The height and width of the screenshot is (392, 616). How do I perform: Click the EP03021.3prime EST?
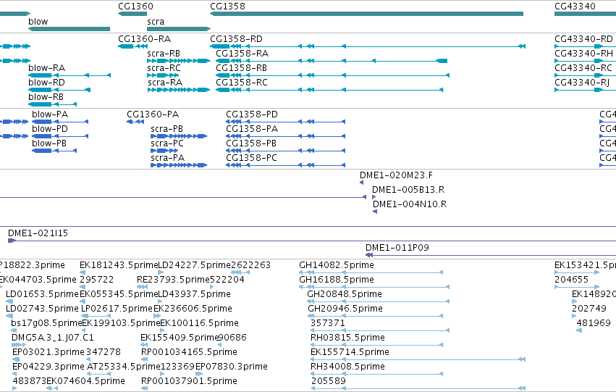[16, 360]
